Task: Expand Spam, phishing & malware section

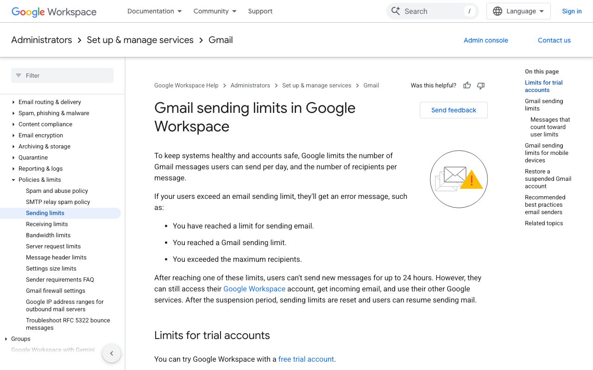Action: pos(13,113)
